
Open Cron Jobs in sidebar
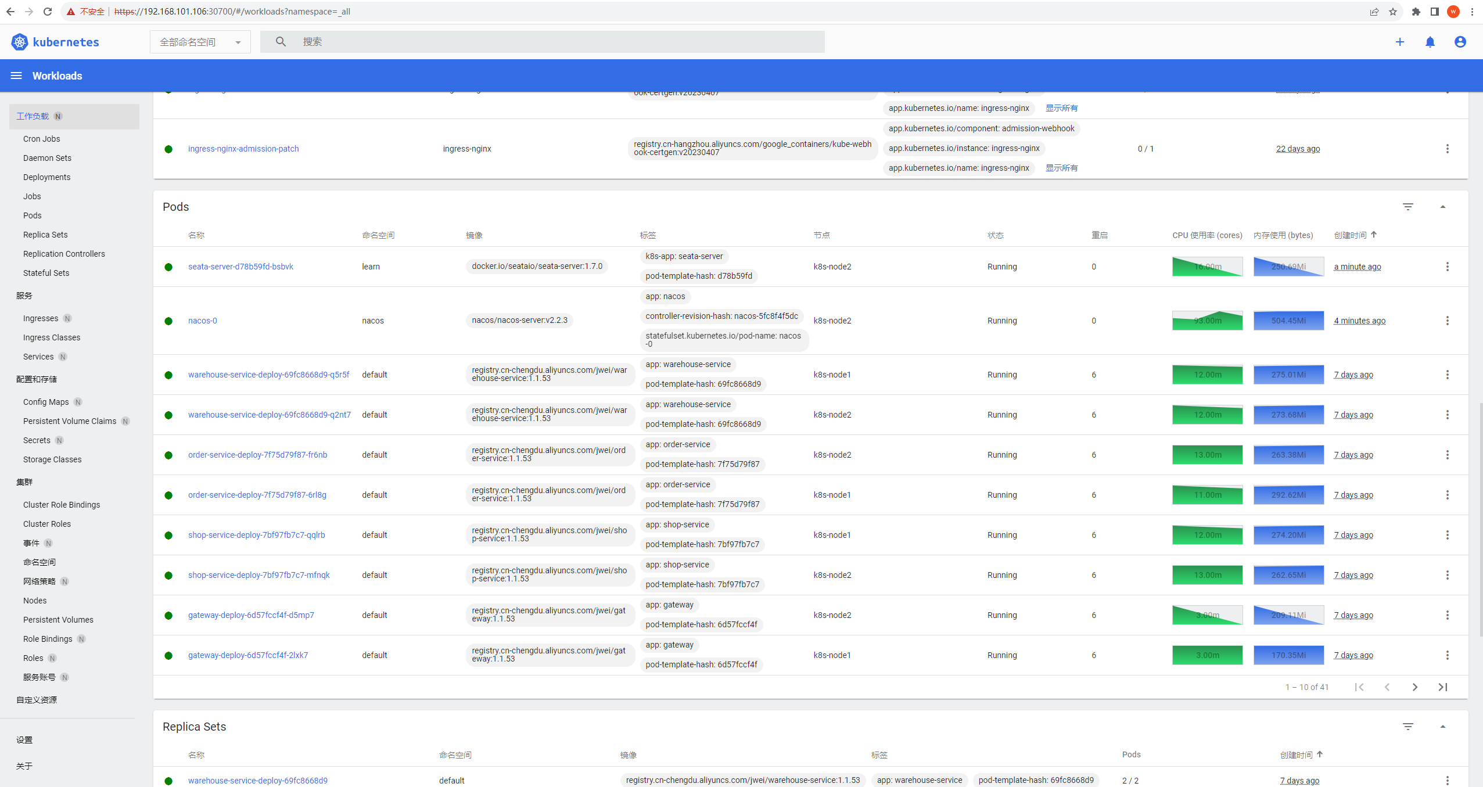pos(42,139)
